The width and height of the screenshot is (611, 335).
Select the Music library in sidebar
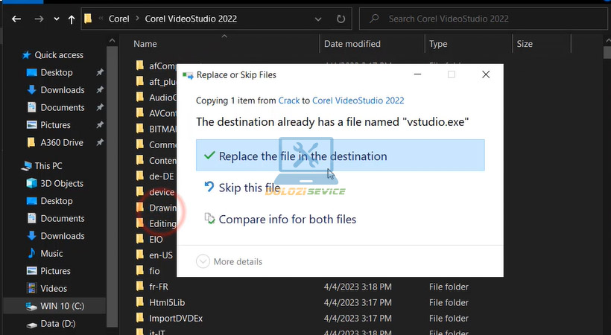51,254
